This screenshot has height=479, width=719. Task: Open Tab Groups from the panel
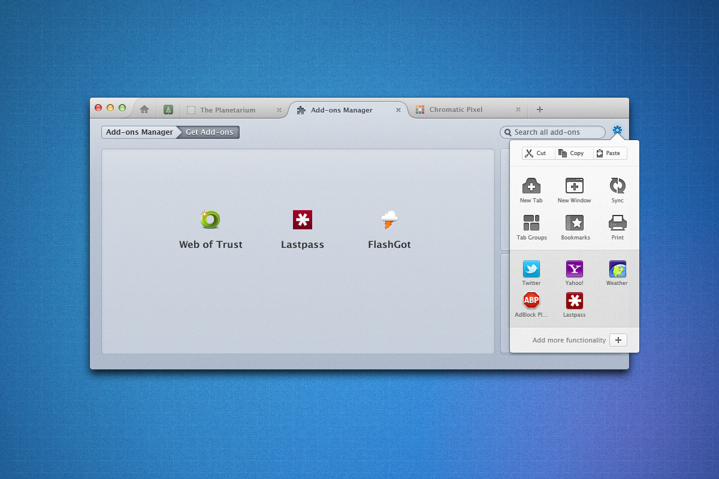(x=531, y=223)
